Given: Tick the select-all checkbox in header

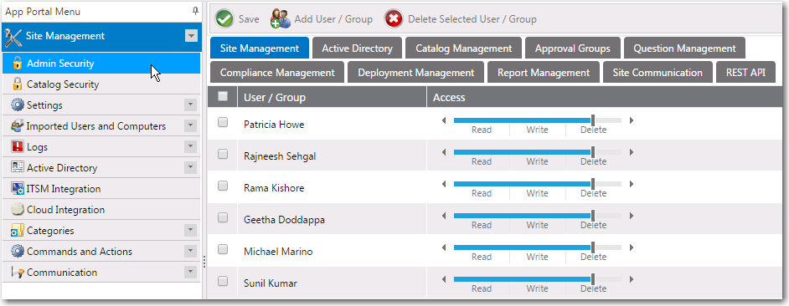Looking at the screenshot, I should coord(223,96).
